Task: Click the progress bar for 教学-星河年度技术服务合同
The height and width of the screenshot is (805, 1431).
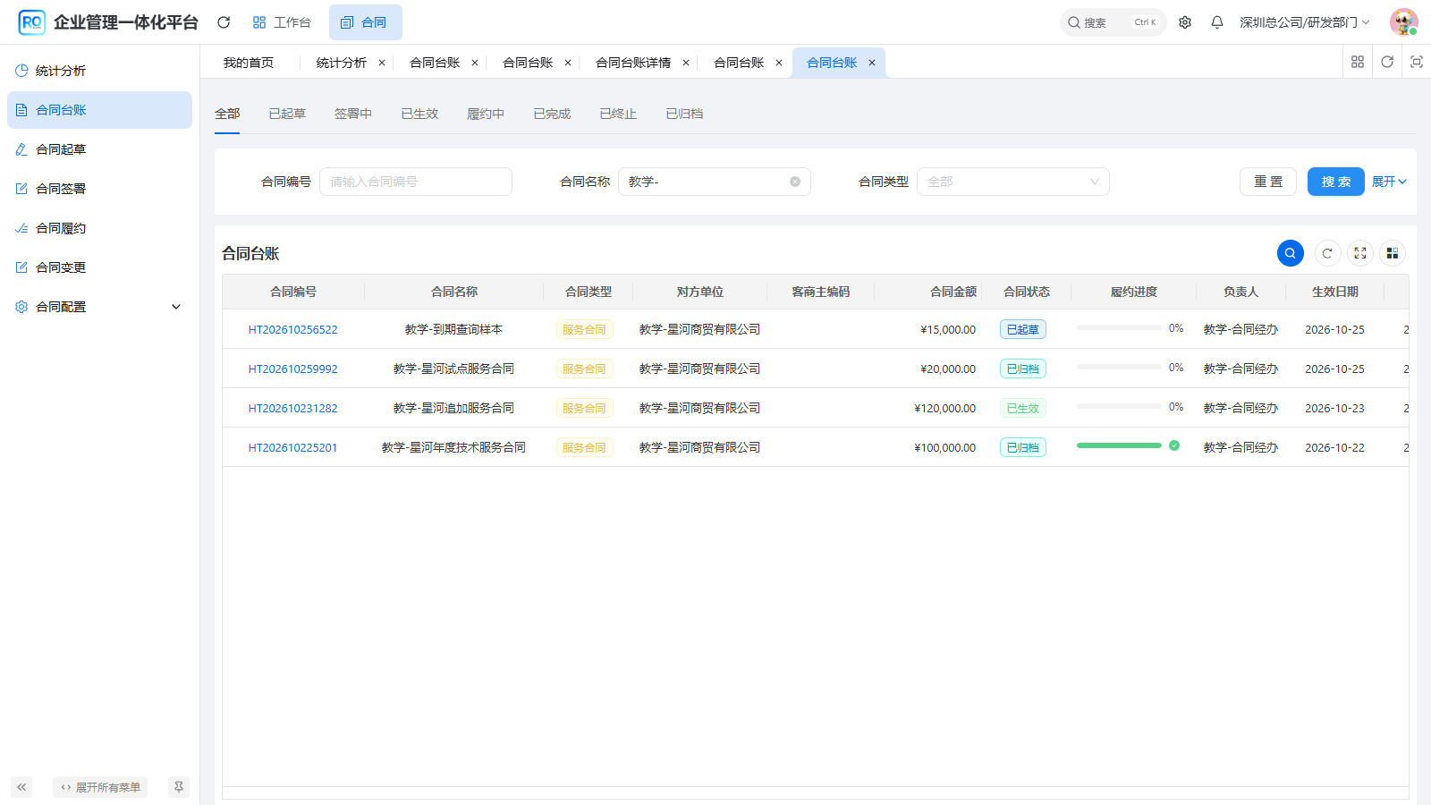Action: 1119,445
